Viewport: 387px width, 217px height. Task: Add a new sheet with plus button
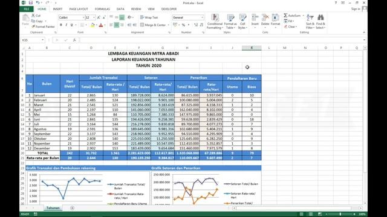pyautogui.click(x=72, y=208)
